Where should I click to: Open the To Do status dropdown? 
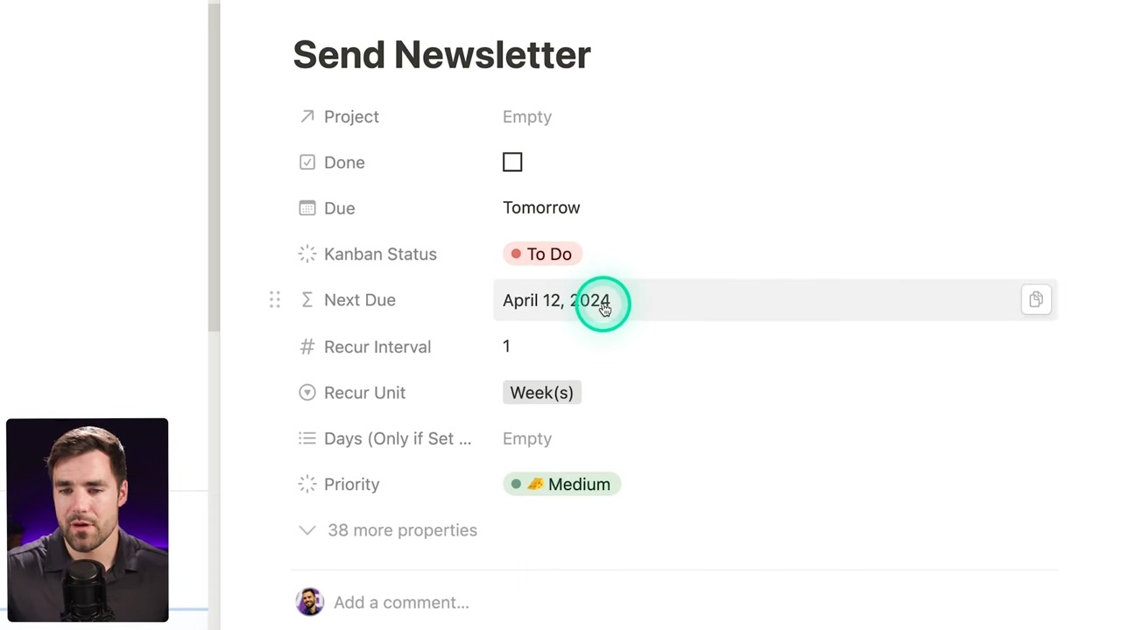click(542, 254)
